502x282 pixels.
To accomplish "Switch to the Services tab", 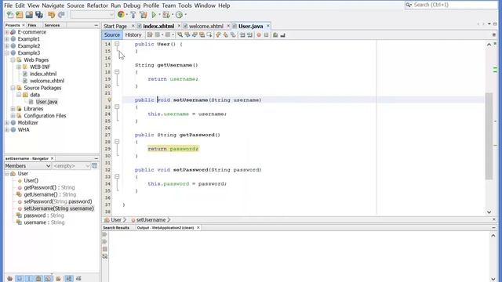I will pyautogui.click(x=52, y=25).
